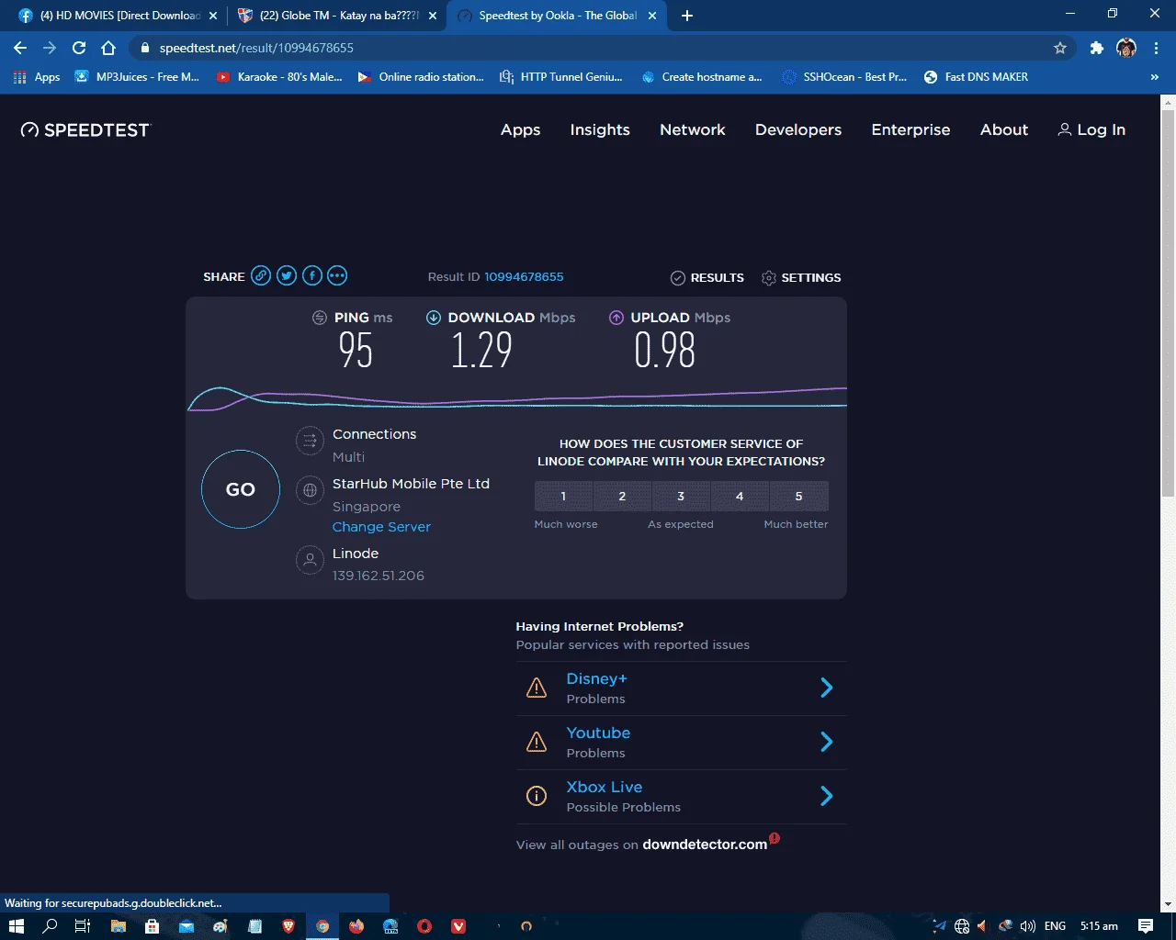This screenshot has height=940, width=1176.
Task: Show more bookmarks overflow chevron
Action: coord(1155,77)
